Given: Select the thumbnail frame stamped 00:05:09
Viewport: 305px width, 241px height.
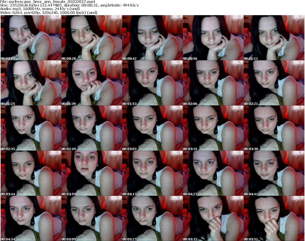Looking at the screenshot, I should tap(92, 218).
